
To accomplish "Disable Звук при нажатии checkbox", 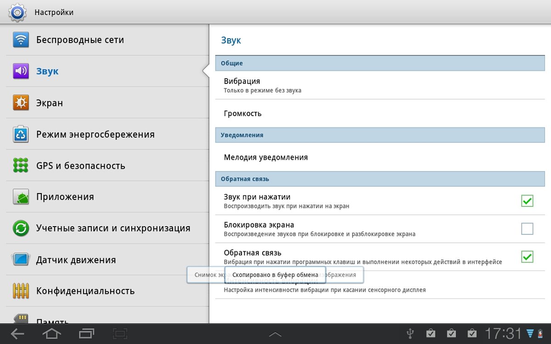I will [x=527, y=201].
